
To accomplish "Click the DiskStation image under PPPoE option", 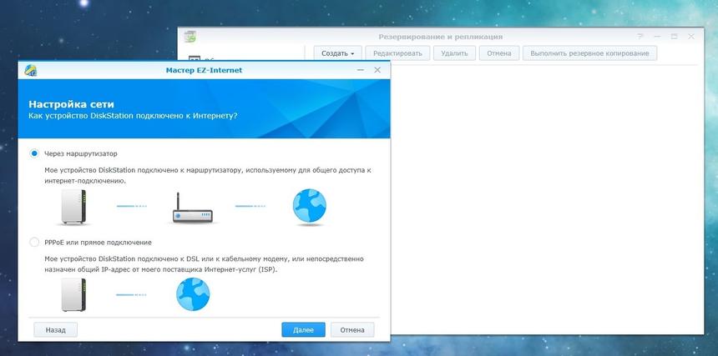I will click(x=73, y=295).
